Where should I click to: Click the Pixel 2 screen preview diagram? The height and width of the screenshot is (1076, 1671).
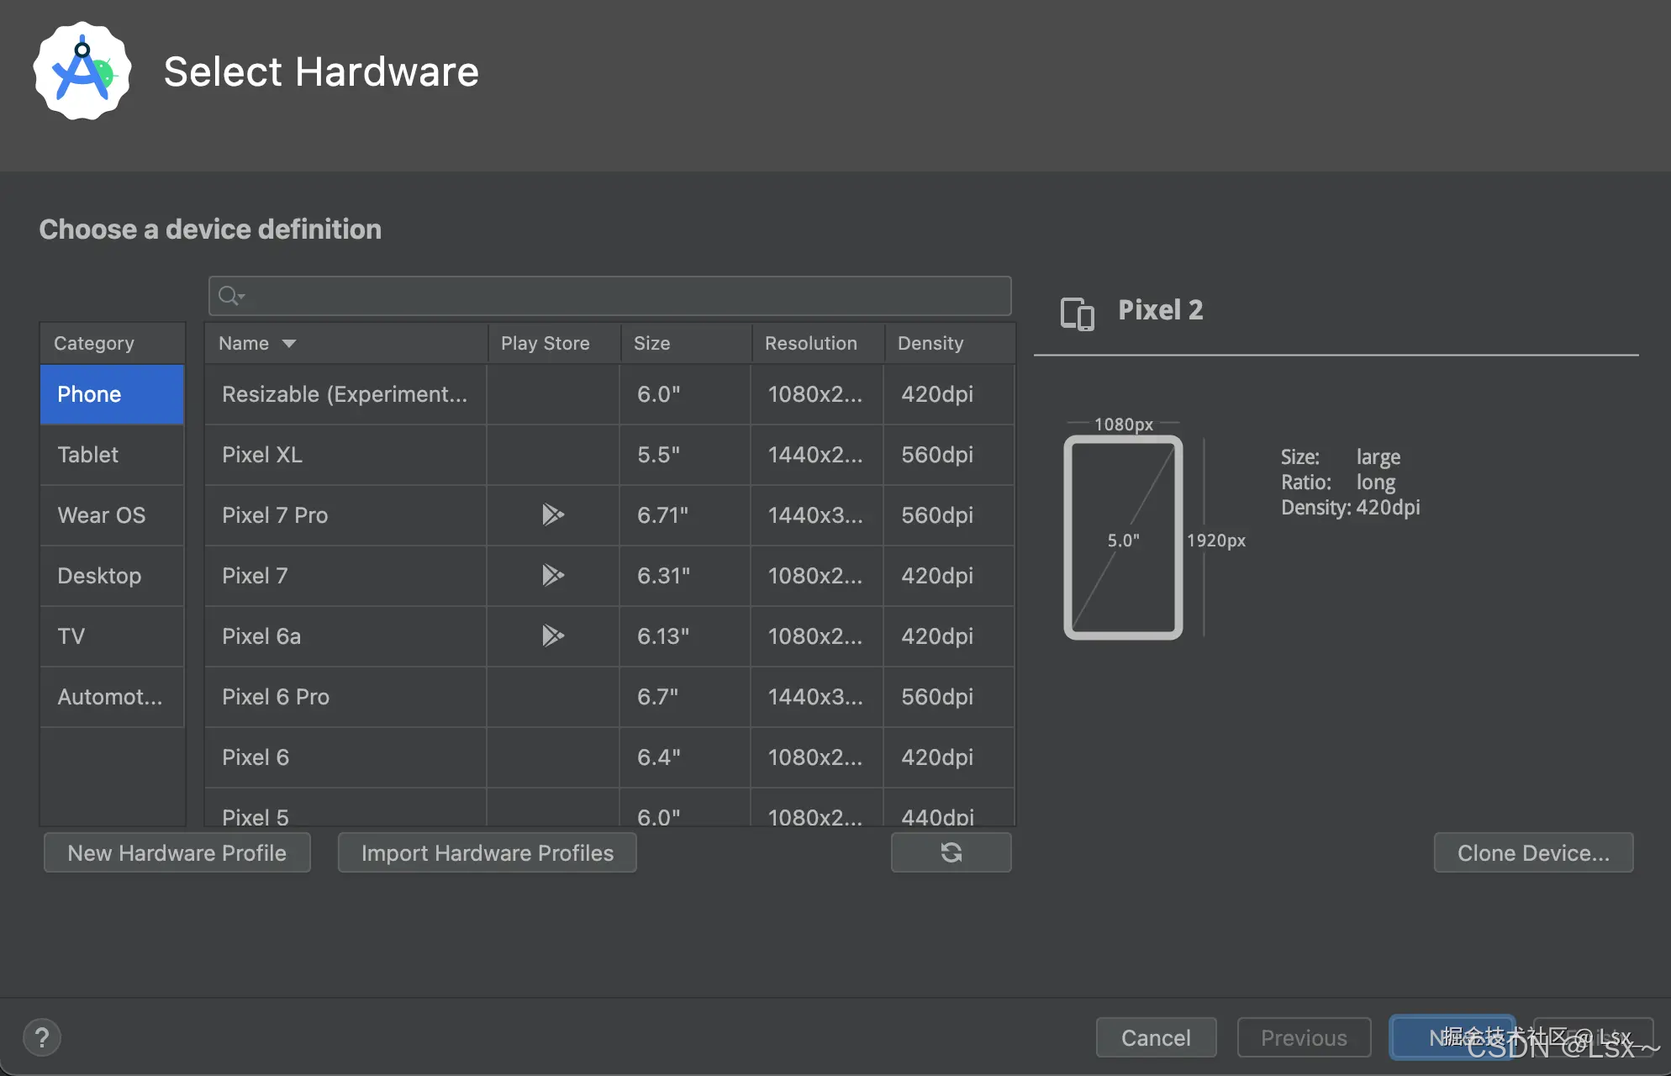pos(1123,538)
